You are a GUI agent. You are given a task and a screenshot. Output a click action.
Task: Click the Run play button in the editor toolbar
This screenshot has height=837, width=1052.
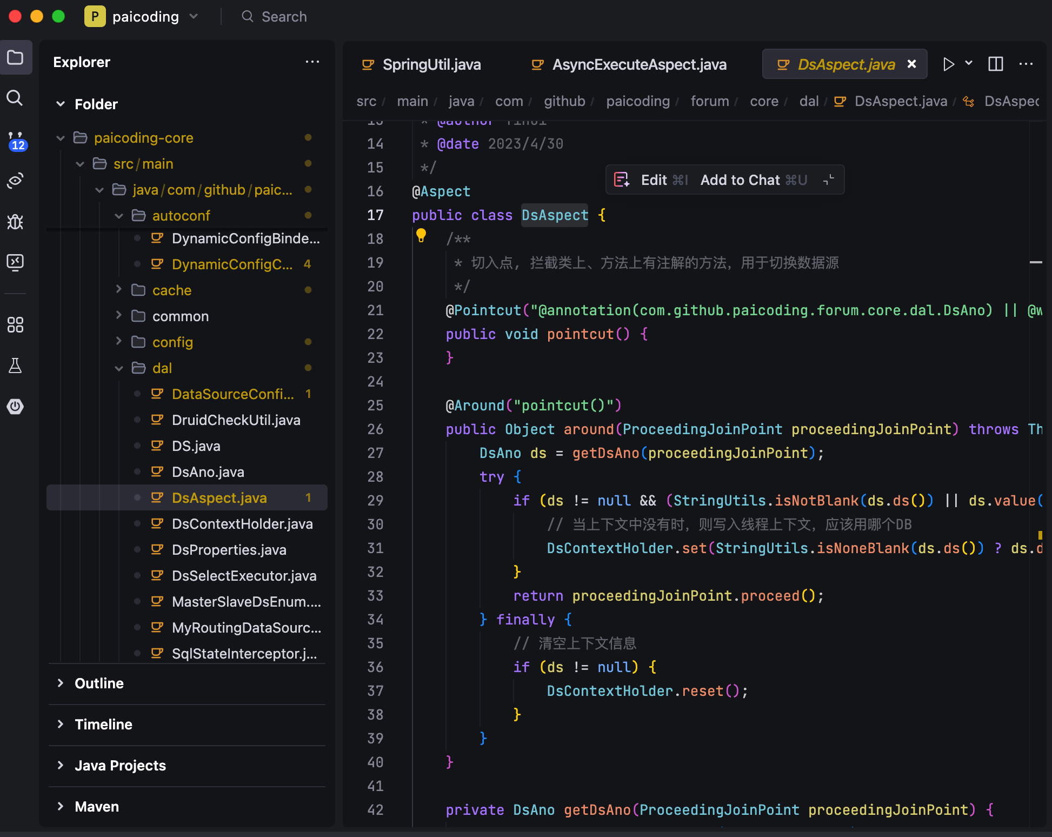pos(948,64)
